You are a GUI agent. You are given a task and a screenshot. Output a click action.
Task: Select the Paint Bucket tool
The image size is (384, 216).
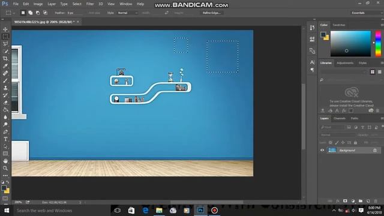5,110
